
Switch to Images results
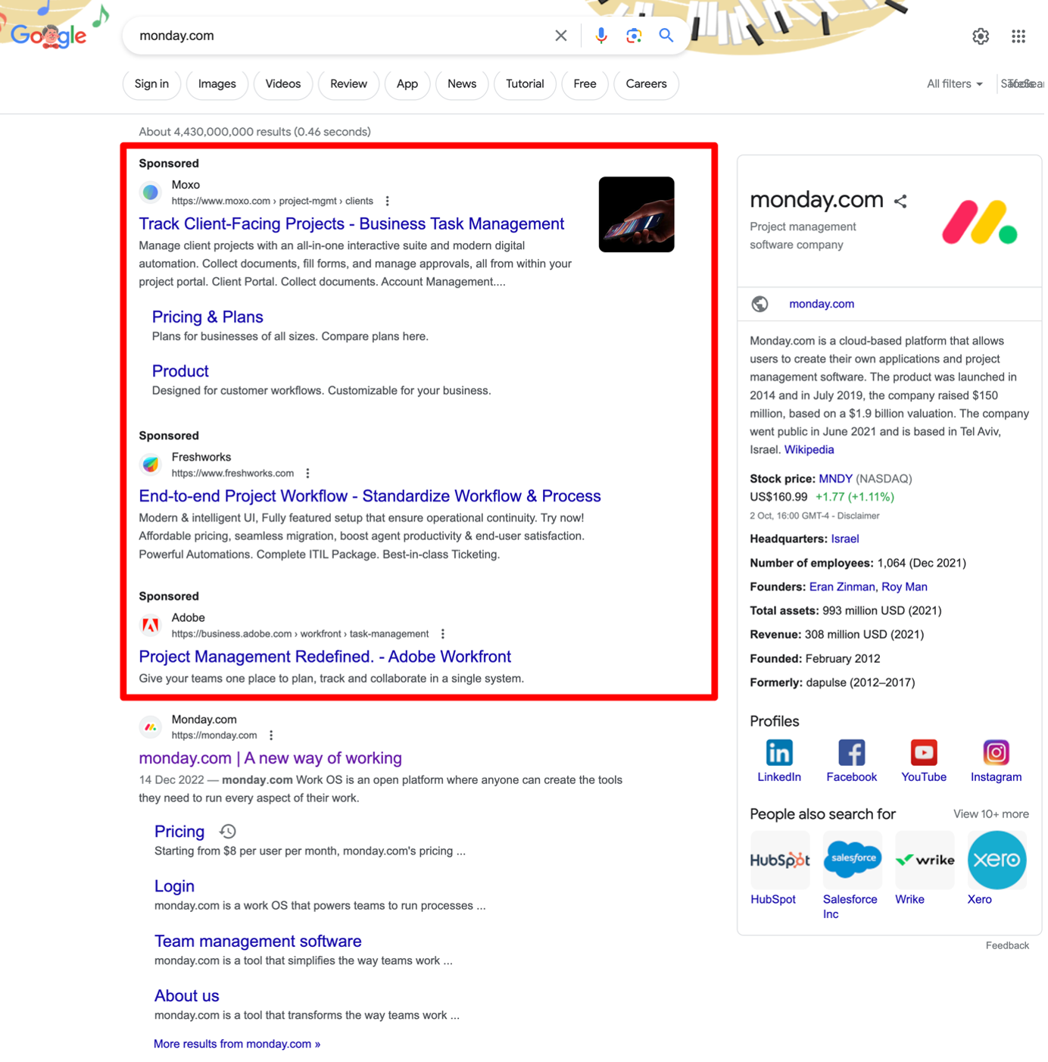click(217, 84)
